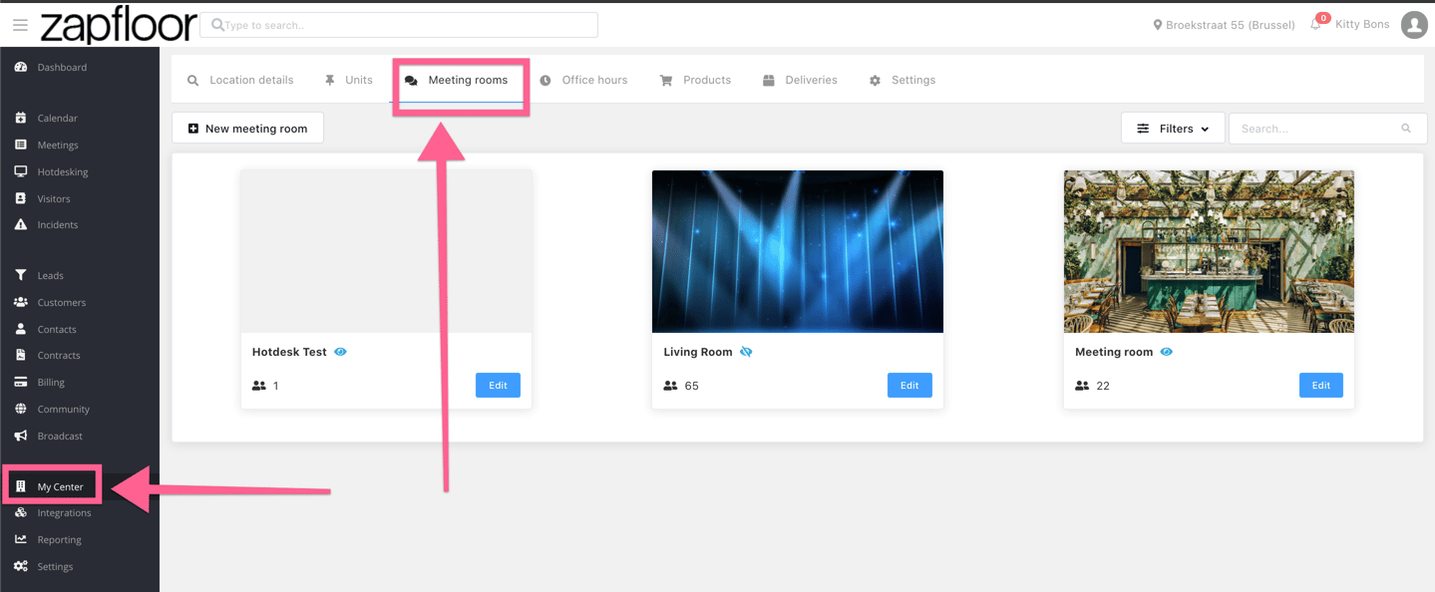Click the hamburger menu icon

pos(20,25)
